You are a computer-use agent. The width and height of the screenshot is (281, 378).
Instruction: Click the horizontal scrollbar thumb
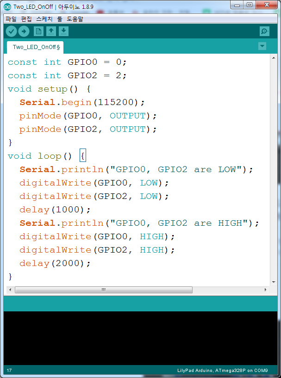coord(104,290)
